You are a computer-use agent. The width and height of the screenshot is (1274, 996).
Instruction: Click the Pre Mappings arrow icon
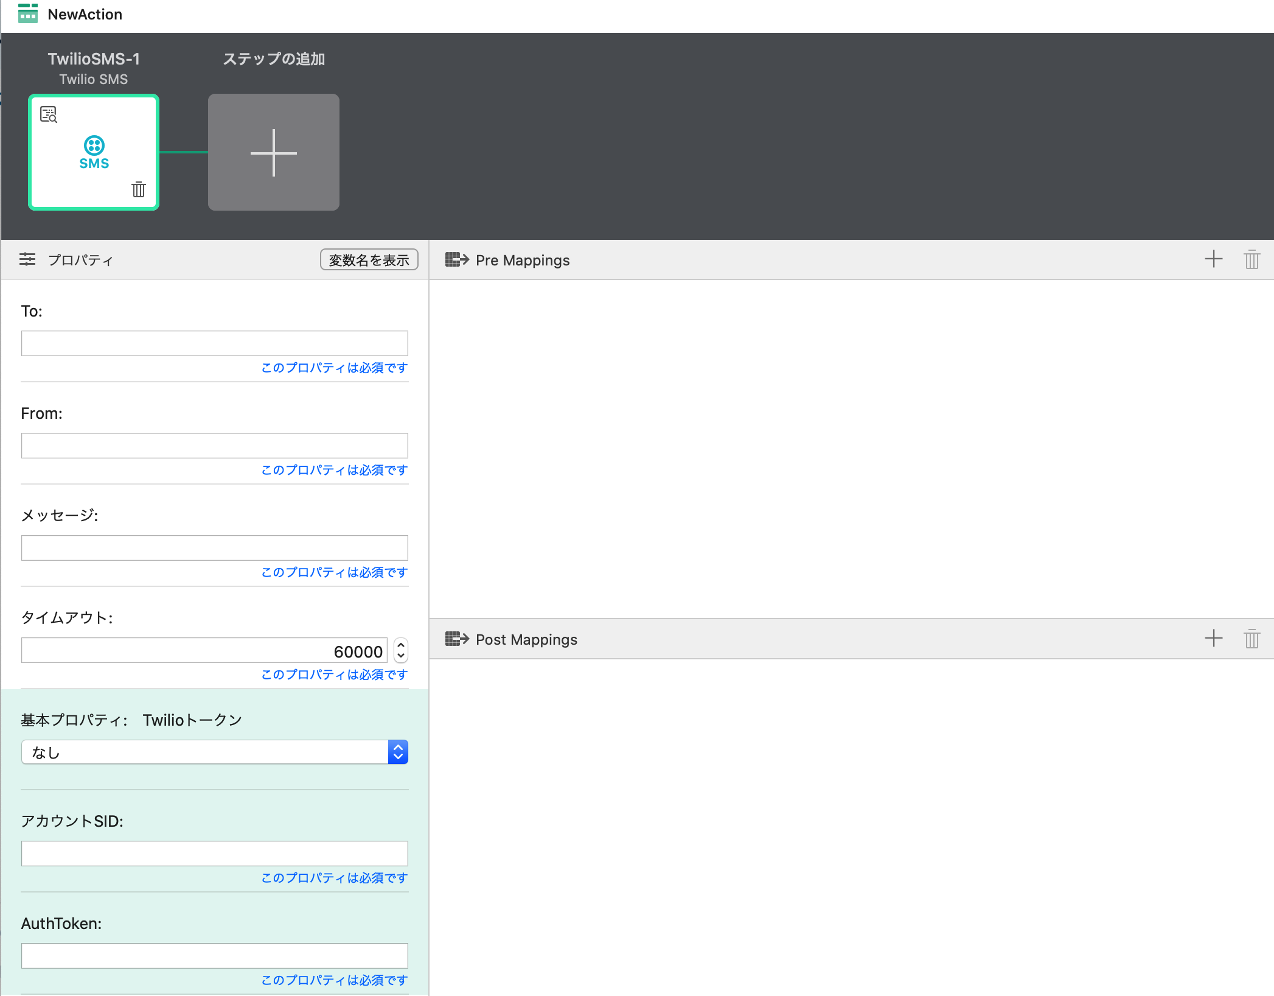point(456,260)
